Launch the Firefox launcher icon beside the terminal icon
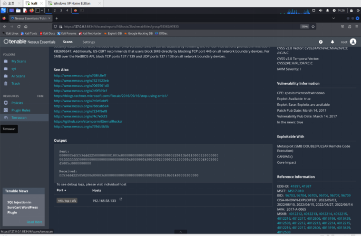The width and height of the screenshot is (361, 236). [x=31, y=11]
